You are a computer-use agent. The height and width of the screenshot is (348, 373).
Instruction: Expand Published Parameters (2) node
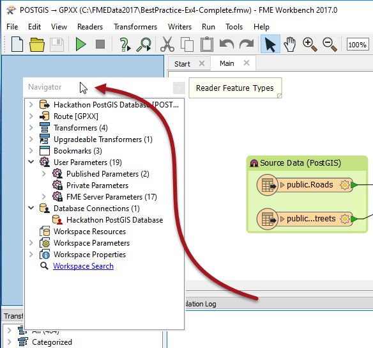pos(44,173)
